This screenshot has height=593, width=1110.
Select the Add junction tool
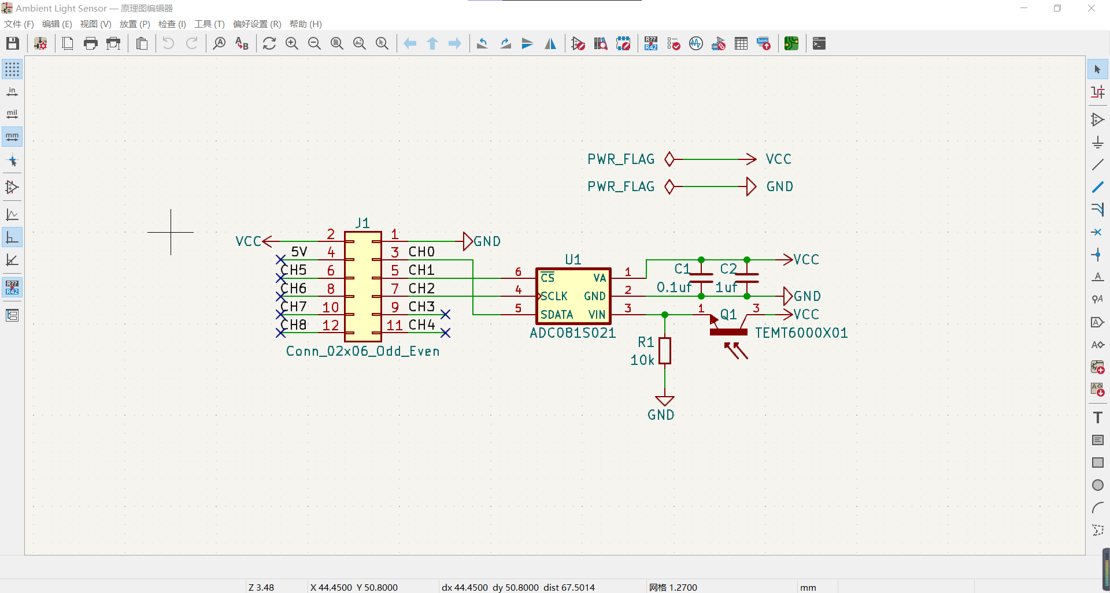1098,255
